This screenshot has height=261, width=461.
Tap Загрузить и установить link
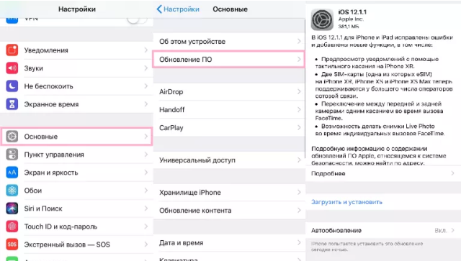coord(346,202)
